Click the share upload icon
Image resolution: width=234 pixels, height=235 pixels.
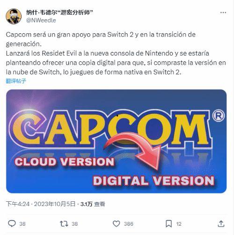[x=221, y=224]
